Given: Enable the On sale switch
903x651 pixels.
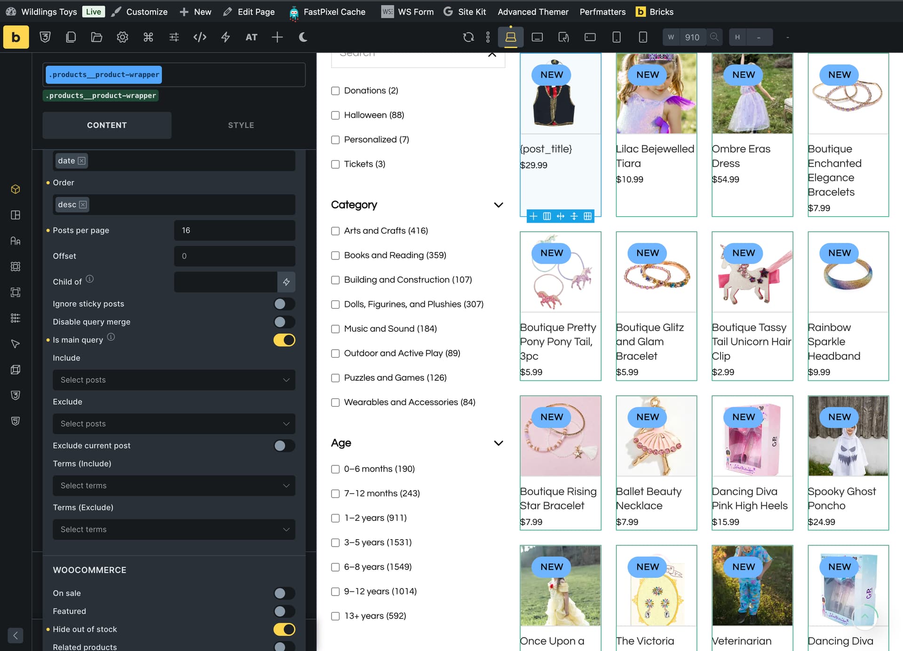Looking at the screenshot, I should point(285,593).
